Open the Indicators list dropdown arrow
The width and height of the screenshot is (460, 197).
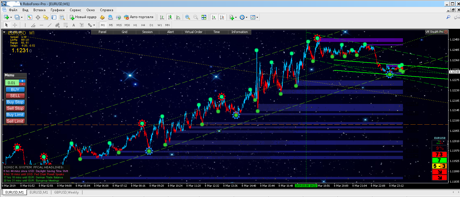[x=236, y=17]
